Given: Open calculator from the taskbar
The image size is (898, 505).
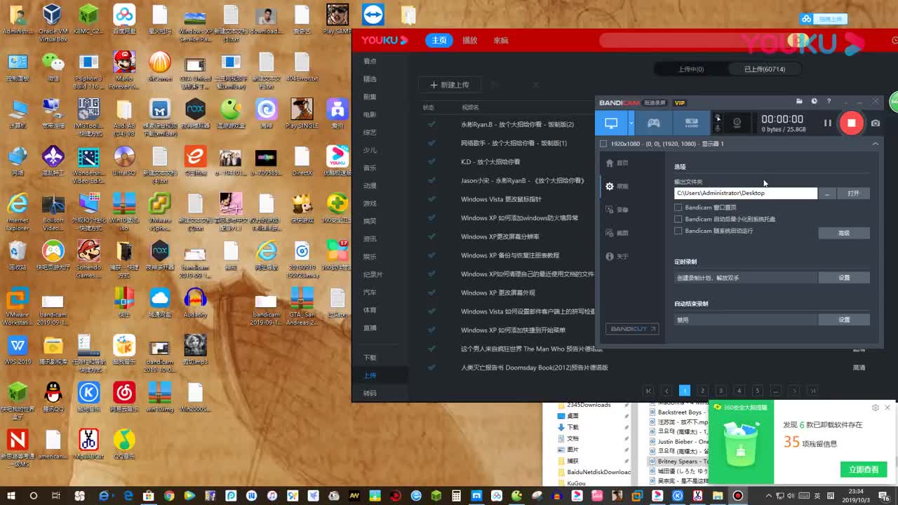Looking at the screenshot, I should pyautogui.click(x=457, y=496).
